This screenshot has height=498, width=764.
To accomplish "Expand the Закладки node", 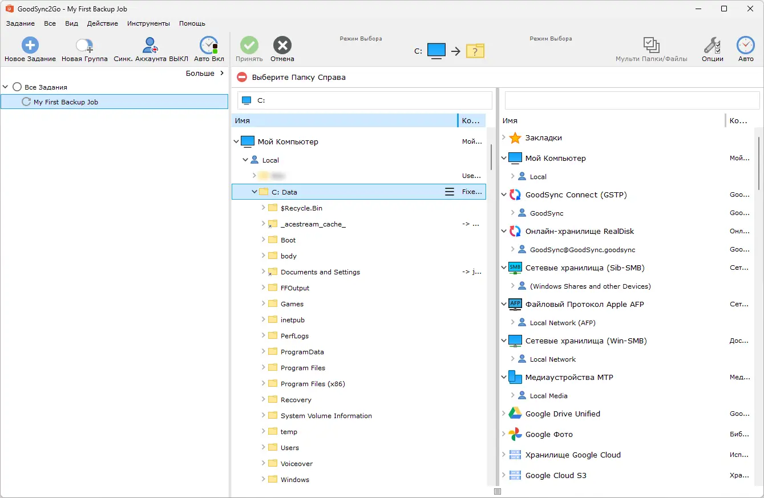I will (x=503, y=138).
